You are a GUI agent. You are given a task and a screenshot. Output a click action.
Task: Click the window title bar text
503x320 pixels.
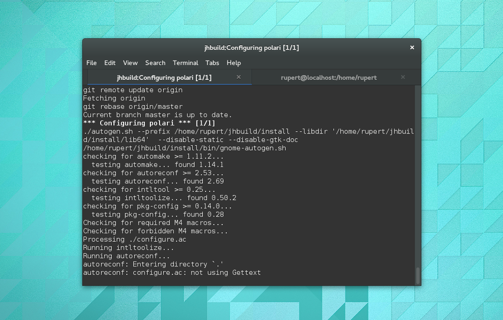(x=251, y=48)
